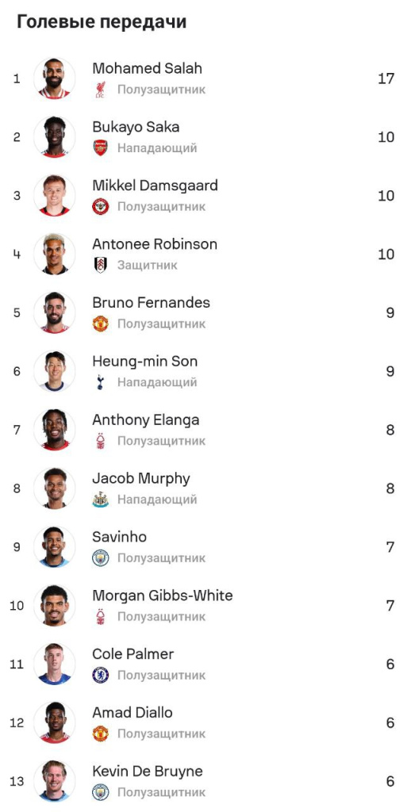Click the Liverpool crest beside Mohamed Salah
The image size is (411, 812).
click(x=100, y=90)
